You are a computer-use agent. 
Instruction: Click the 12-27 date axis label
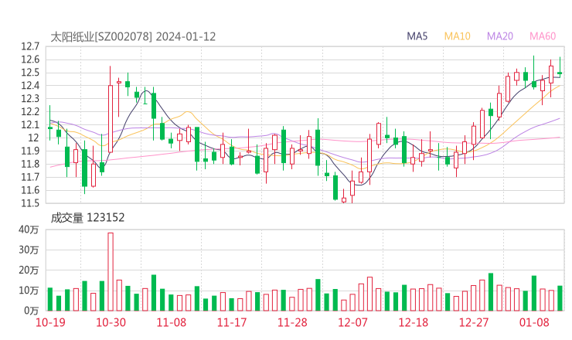pos(474,322)
